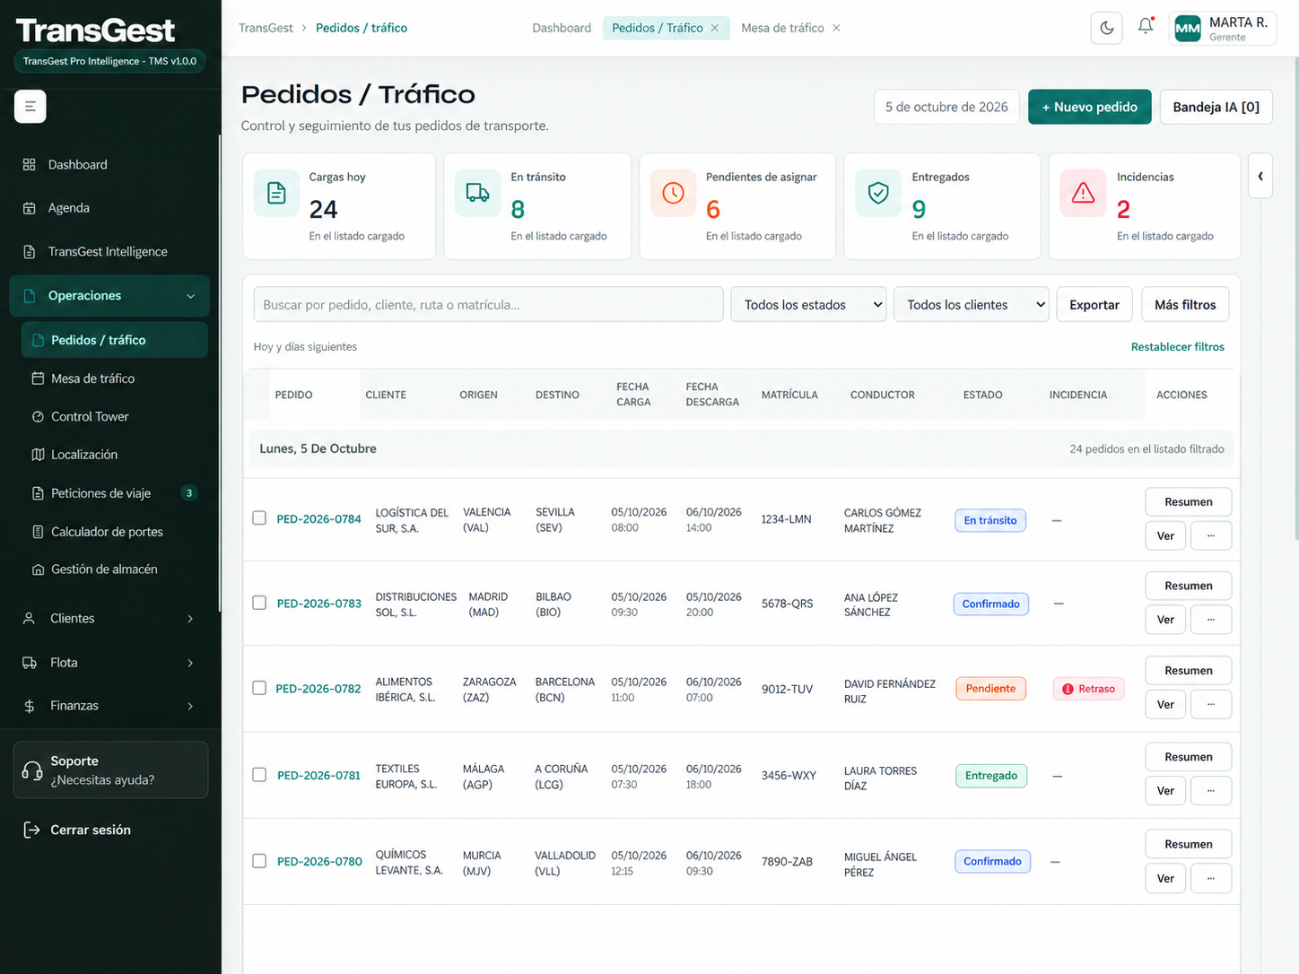Click the Pendientes de asignar clock icon
This screenshot has width=1299, height=974.
[x=673, y=193]
